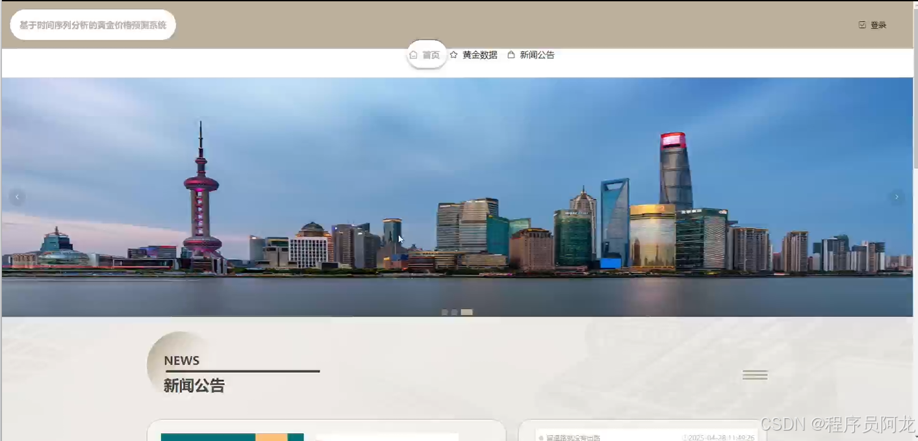918x441 pixels.
Task: Open the 登录 login link
Action: 878,25
